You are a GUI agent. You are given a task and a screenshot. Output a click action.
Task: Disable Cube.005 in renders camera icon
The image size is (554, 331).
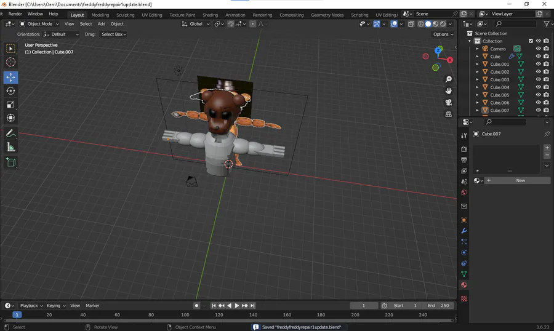click(x=546, y=95)
